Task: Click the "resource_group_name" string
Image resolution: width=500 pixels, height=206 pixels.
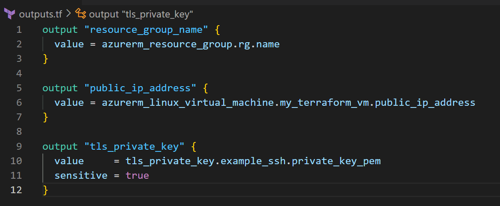Action: 147,29
